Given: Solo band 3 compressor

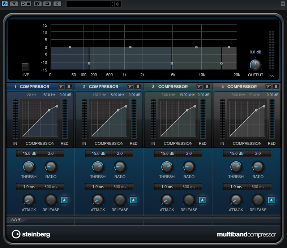Looking at the screenshot, I should [x=207, y=87].
